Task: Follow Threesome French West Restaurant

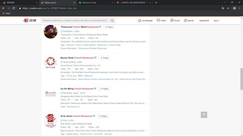Action: [109, 27]
